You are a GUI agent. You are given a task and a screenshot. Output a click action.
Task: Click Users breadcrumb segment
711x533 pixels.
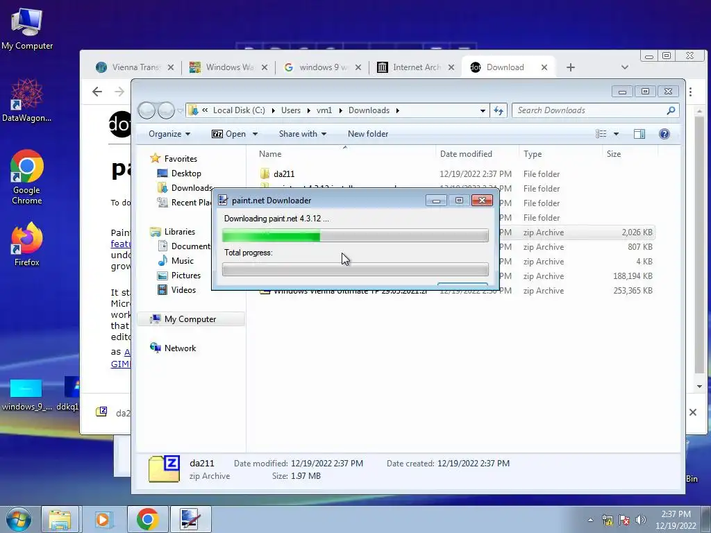(x=291, y=110)
